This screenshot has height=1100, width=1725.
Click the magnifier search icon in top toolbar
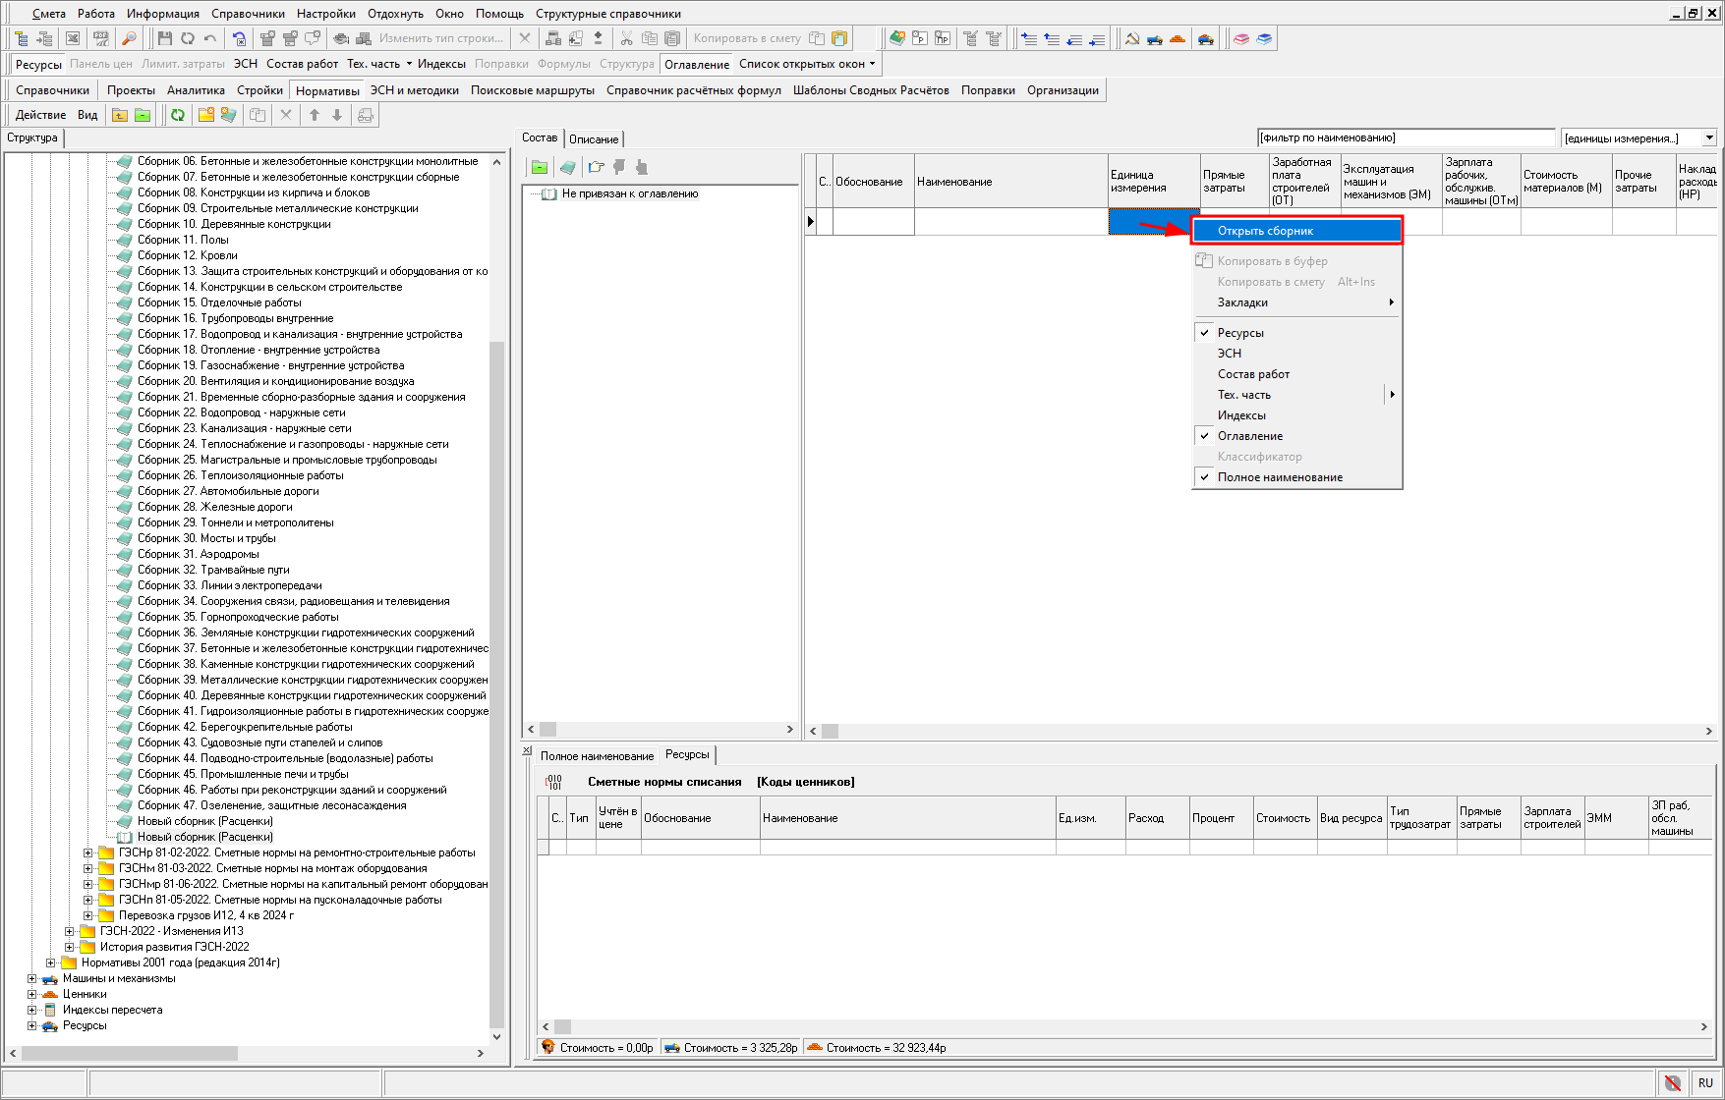pyautogui.click(x=129, y=38)
